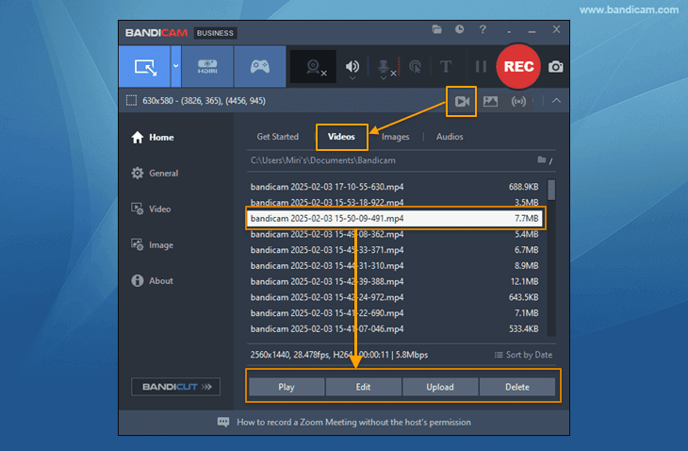Collapse the panel with the up chevron
688x451 pixels.
click(x=556, y=101)
